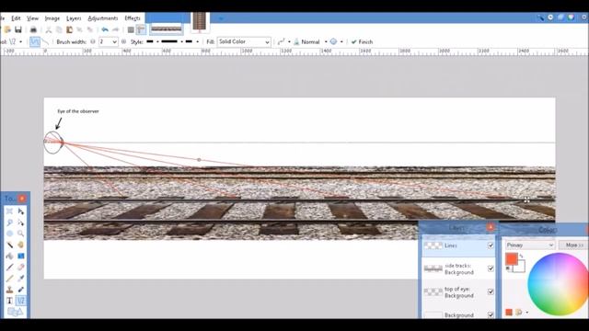
Task: Decrease the brush width
Action: [93, 41]
